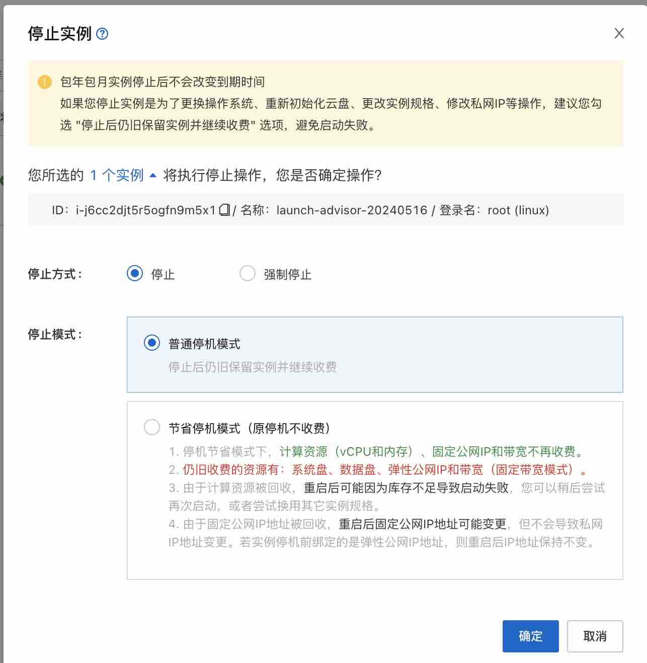Click the 停止后仍旧保留实例并继续收费 description
The image size is (647, 663).
coord(253,367)
